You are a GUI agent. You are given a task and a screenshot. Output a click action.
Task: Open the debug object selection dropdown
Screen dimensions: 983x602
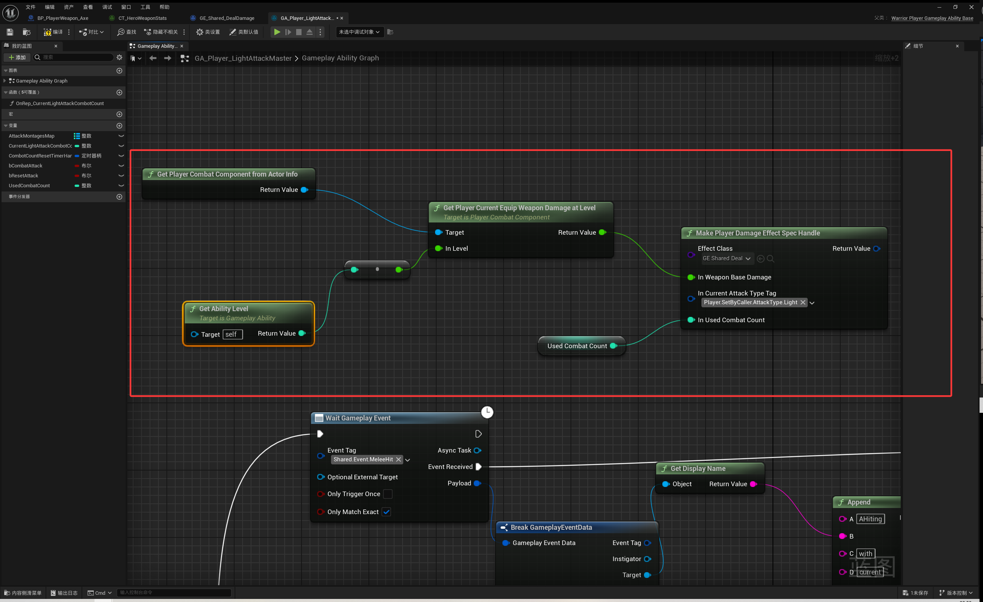click(359, 32)
